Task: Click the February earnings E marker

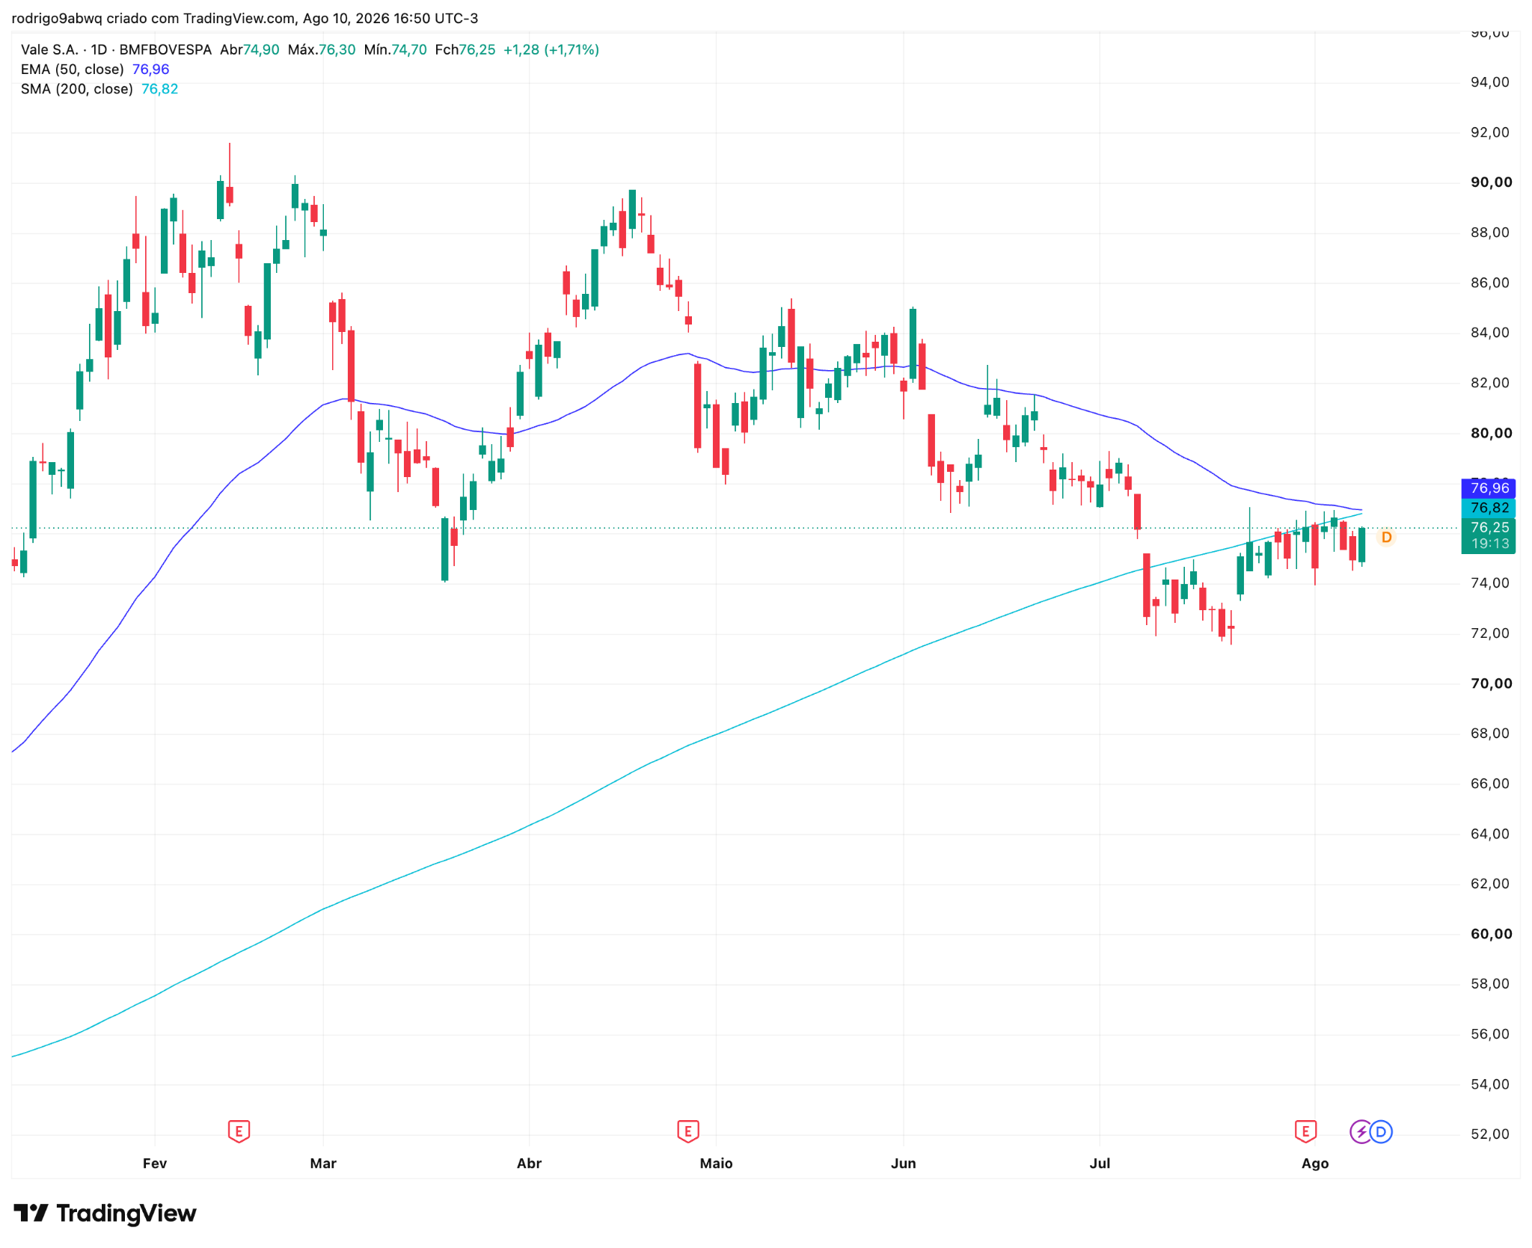Action: (239, 1131)
